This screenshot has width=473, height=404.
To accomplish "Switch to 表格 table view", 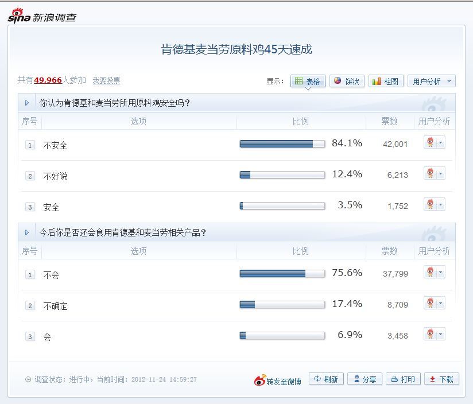I will (308, 81).
